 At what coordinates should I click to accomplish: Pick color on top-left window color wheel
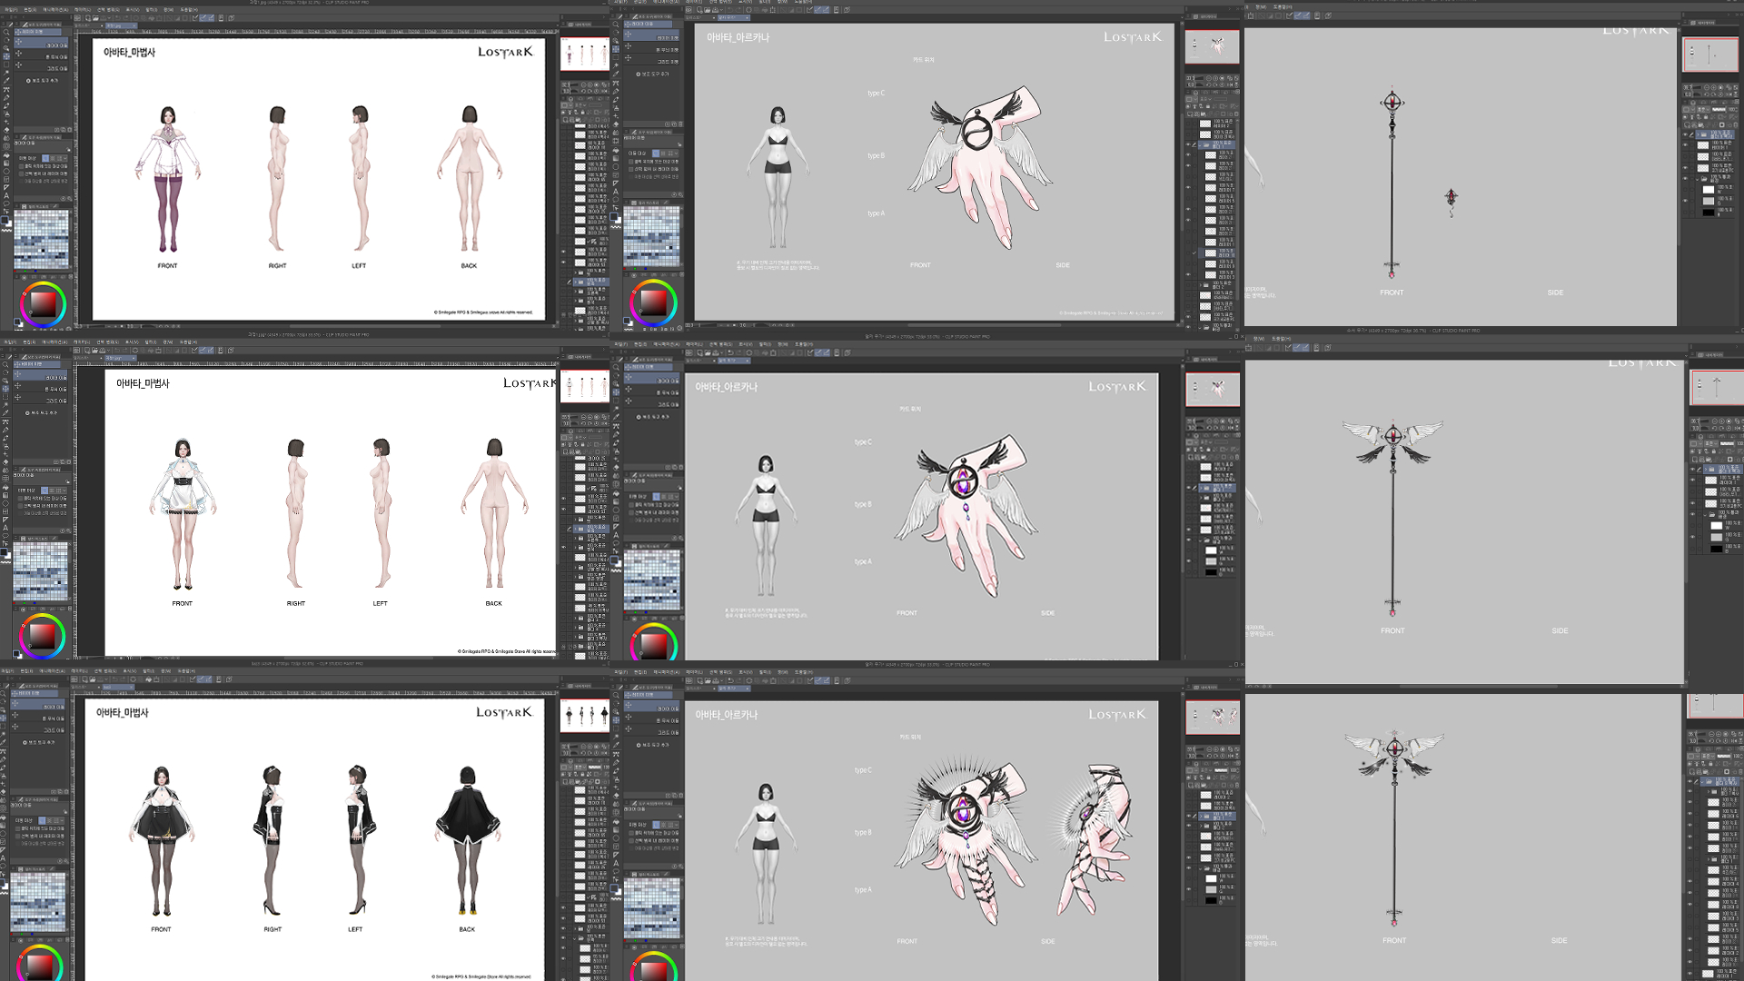43,304
